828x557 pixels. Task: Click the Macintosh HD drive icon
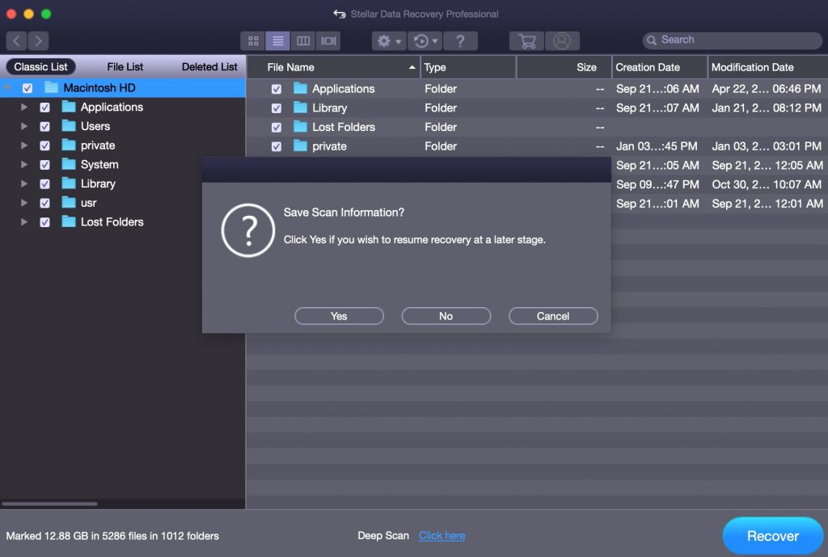(51, 87)
